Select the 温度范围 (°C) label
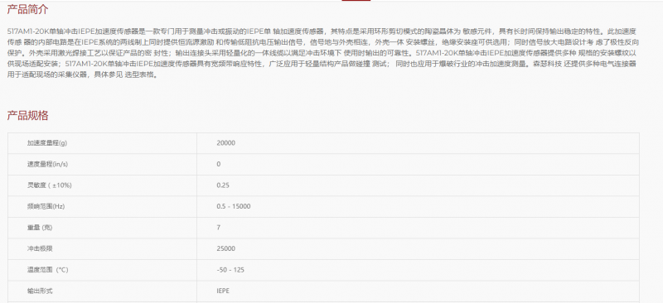663x303 pixels. (x=47, y=270)
